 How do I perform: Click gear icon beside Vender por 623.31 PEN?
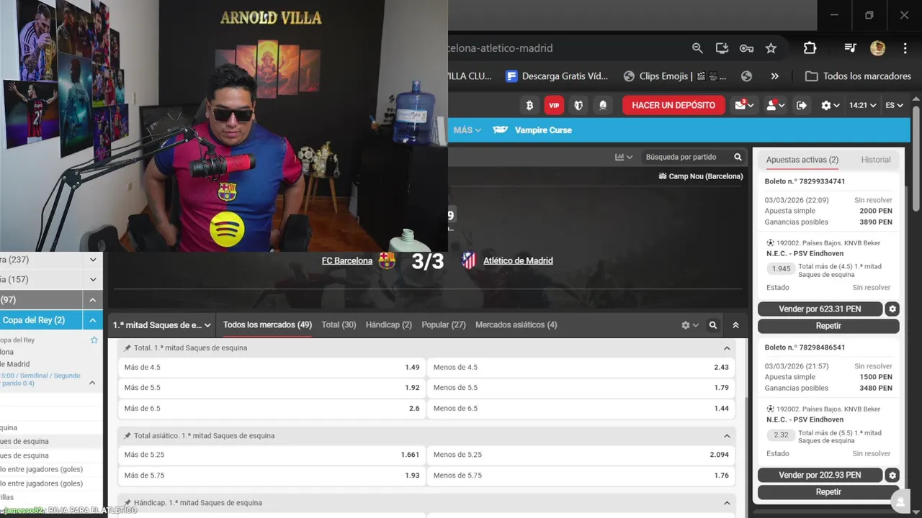892,309
